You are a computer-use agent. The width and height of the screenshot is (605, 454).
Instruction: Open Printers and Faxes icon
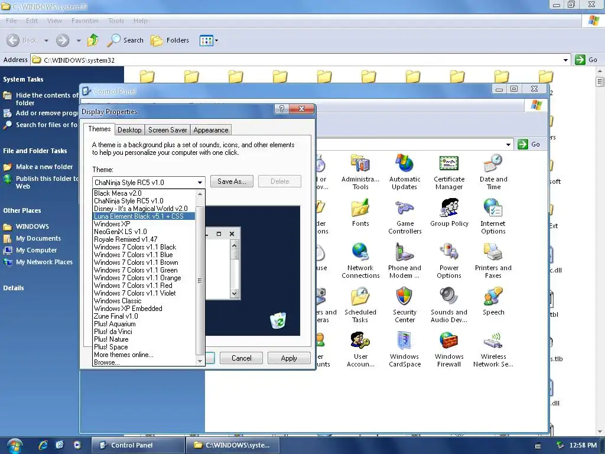point(493,261)
